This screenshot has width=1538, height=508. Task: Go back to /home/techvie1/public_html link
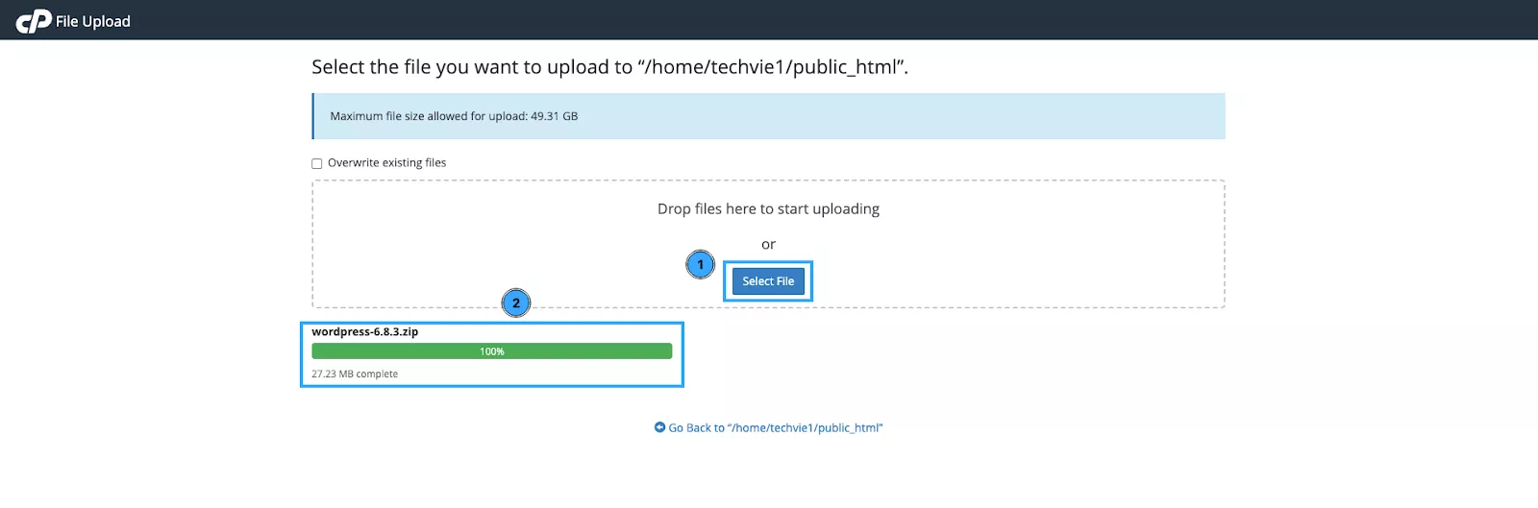[775, 428]
